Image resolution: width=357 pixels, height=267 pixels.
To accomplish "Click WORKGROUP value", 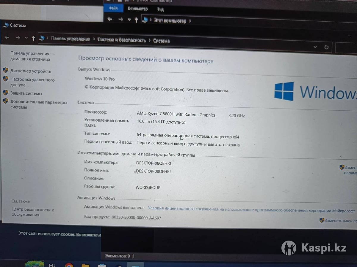I will [x=148, y=187].
